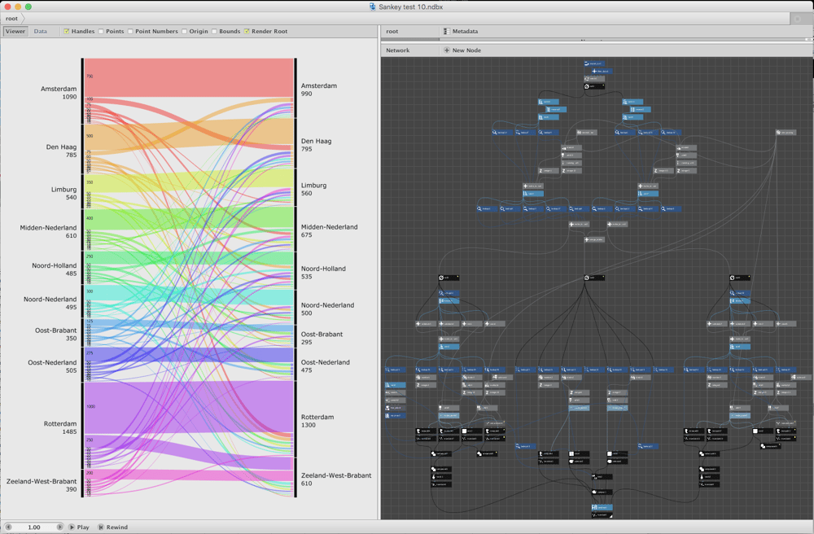Click the purple Rotterdam band labeled 1000
814x534 pixels.
click(x=190, y=407)
